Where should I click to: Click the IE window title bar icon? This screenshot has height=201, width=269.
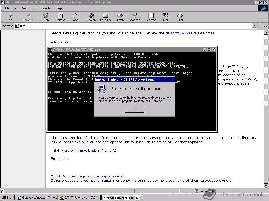coord(2,2)
